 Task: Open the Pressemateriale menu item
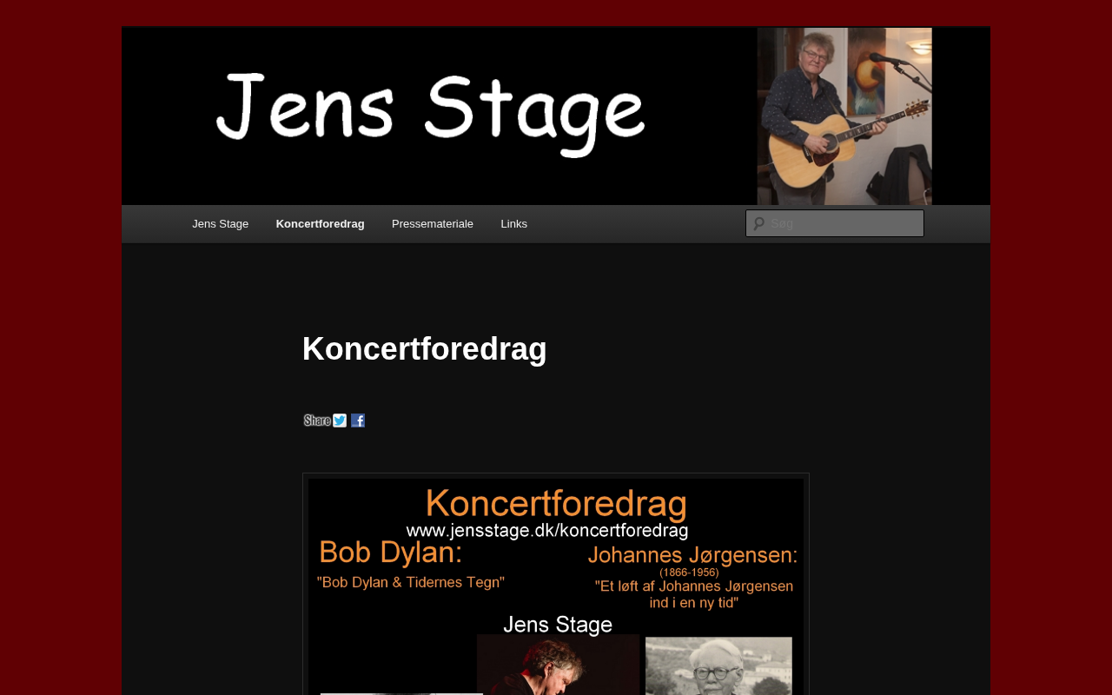tap(433, 224)
